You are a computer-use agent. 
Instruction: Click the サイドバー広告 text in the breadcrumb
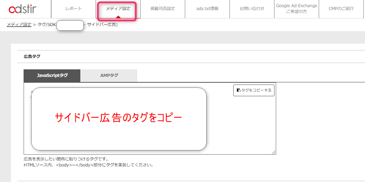101,25
